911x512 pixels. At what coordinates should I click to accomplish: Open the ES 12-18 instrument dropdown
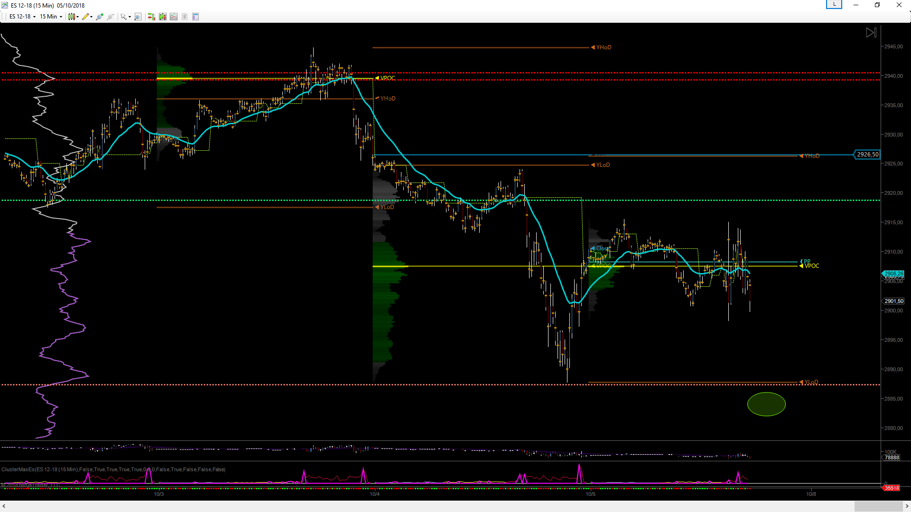(22, 17)
